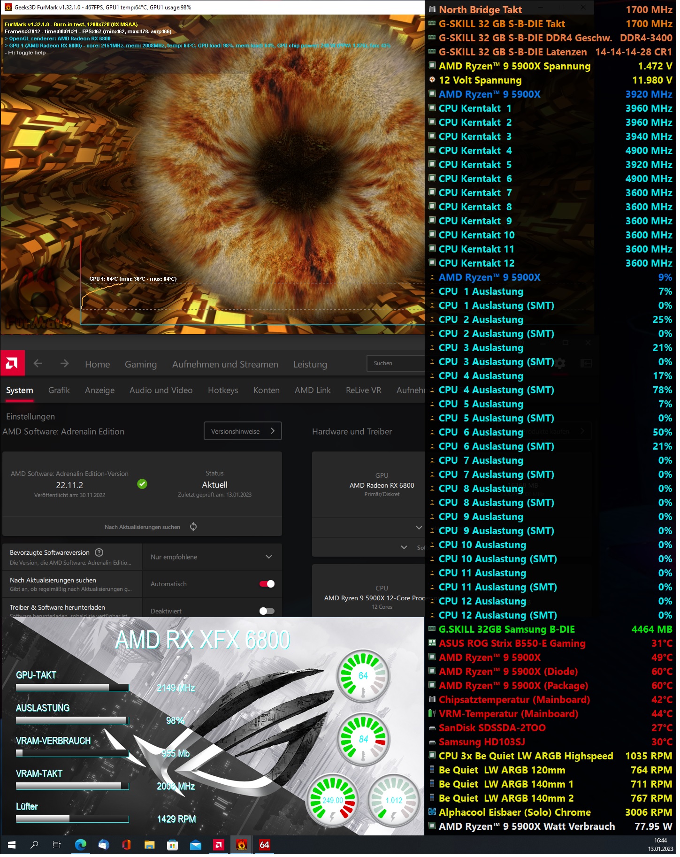Select the Anzeige sub-tab
The image size is (680, 857).
coord(100,390)
